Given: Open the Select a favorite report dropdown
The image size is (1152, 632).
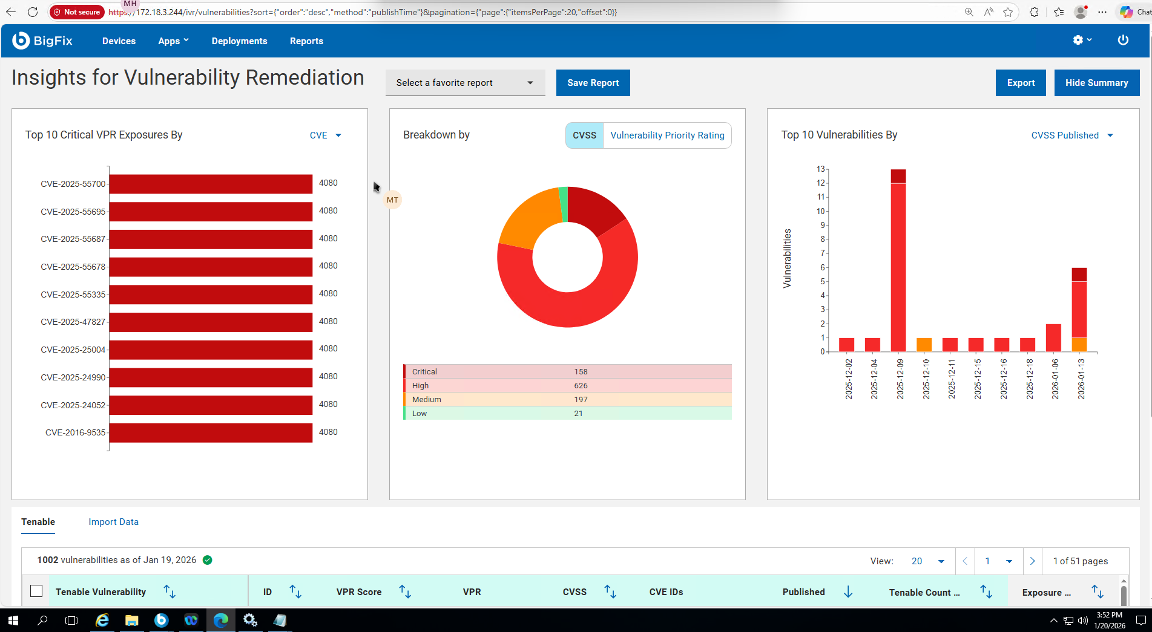Looking at the screenshot, I should 465,83.
